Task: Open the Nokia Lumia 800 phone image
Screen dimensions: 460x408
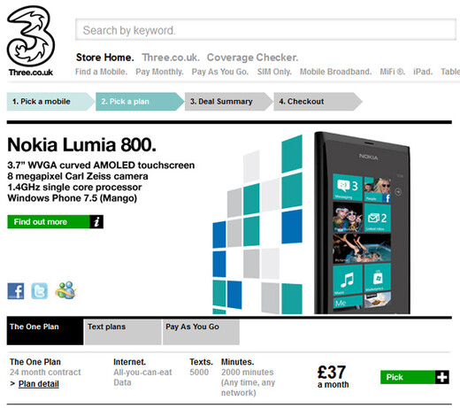Action: (x=362, y=223)
